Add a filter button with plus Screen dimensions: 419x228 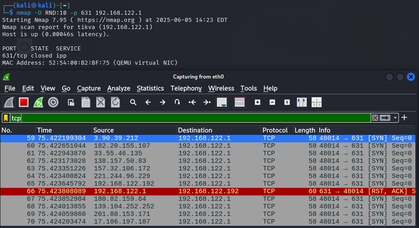coord(404,117)
